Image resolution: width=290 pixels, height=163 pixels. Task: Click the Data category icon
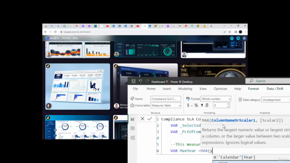click(240, 100)
